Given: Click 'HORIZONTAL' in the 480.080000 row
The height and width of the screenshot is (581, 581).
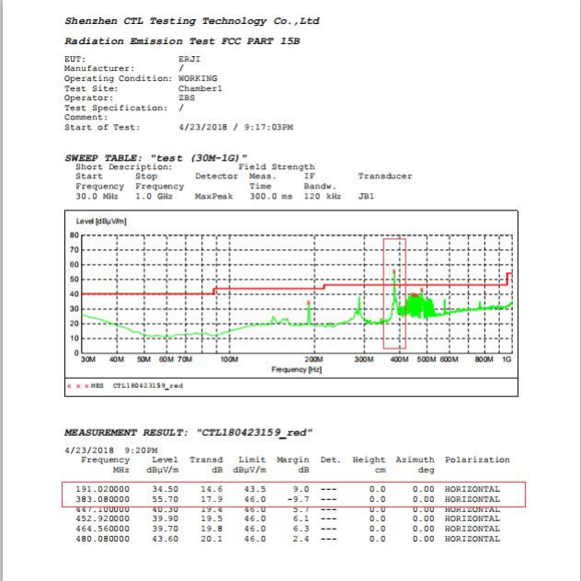Looking at the screenshot, I should click(473, 539).
